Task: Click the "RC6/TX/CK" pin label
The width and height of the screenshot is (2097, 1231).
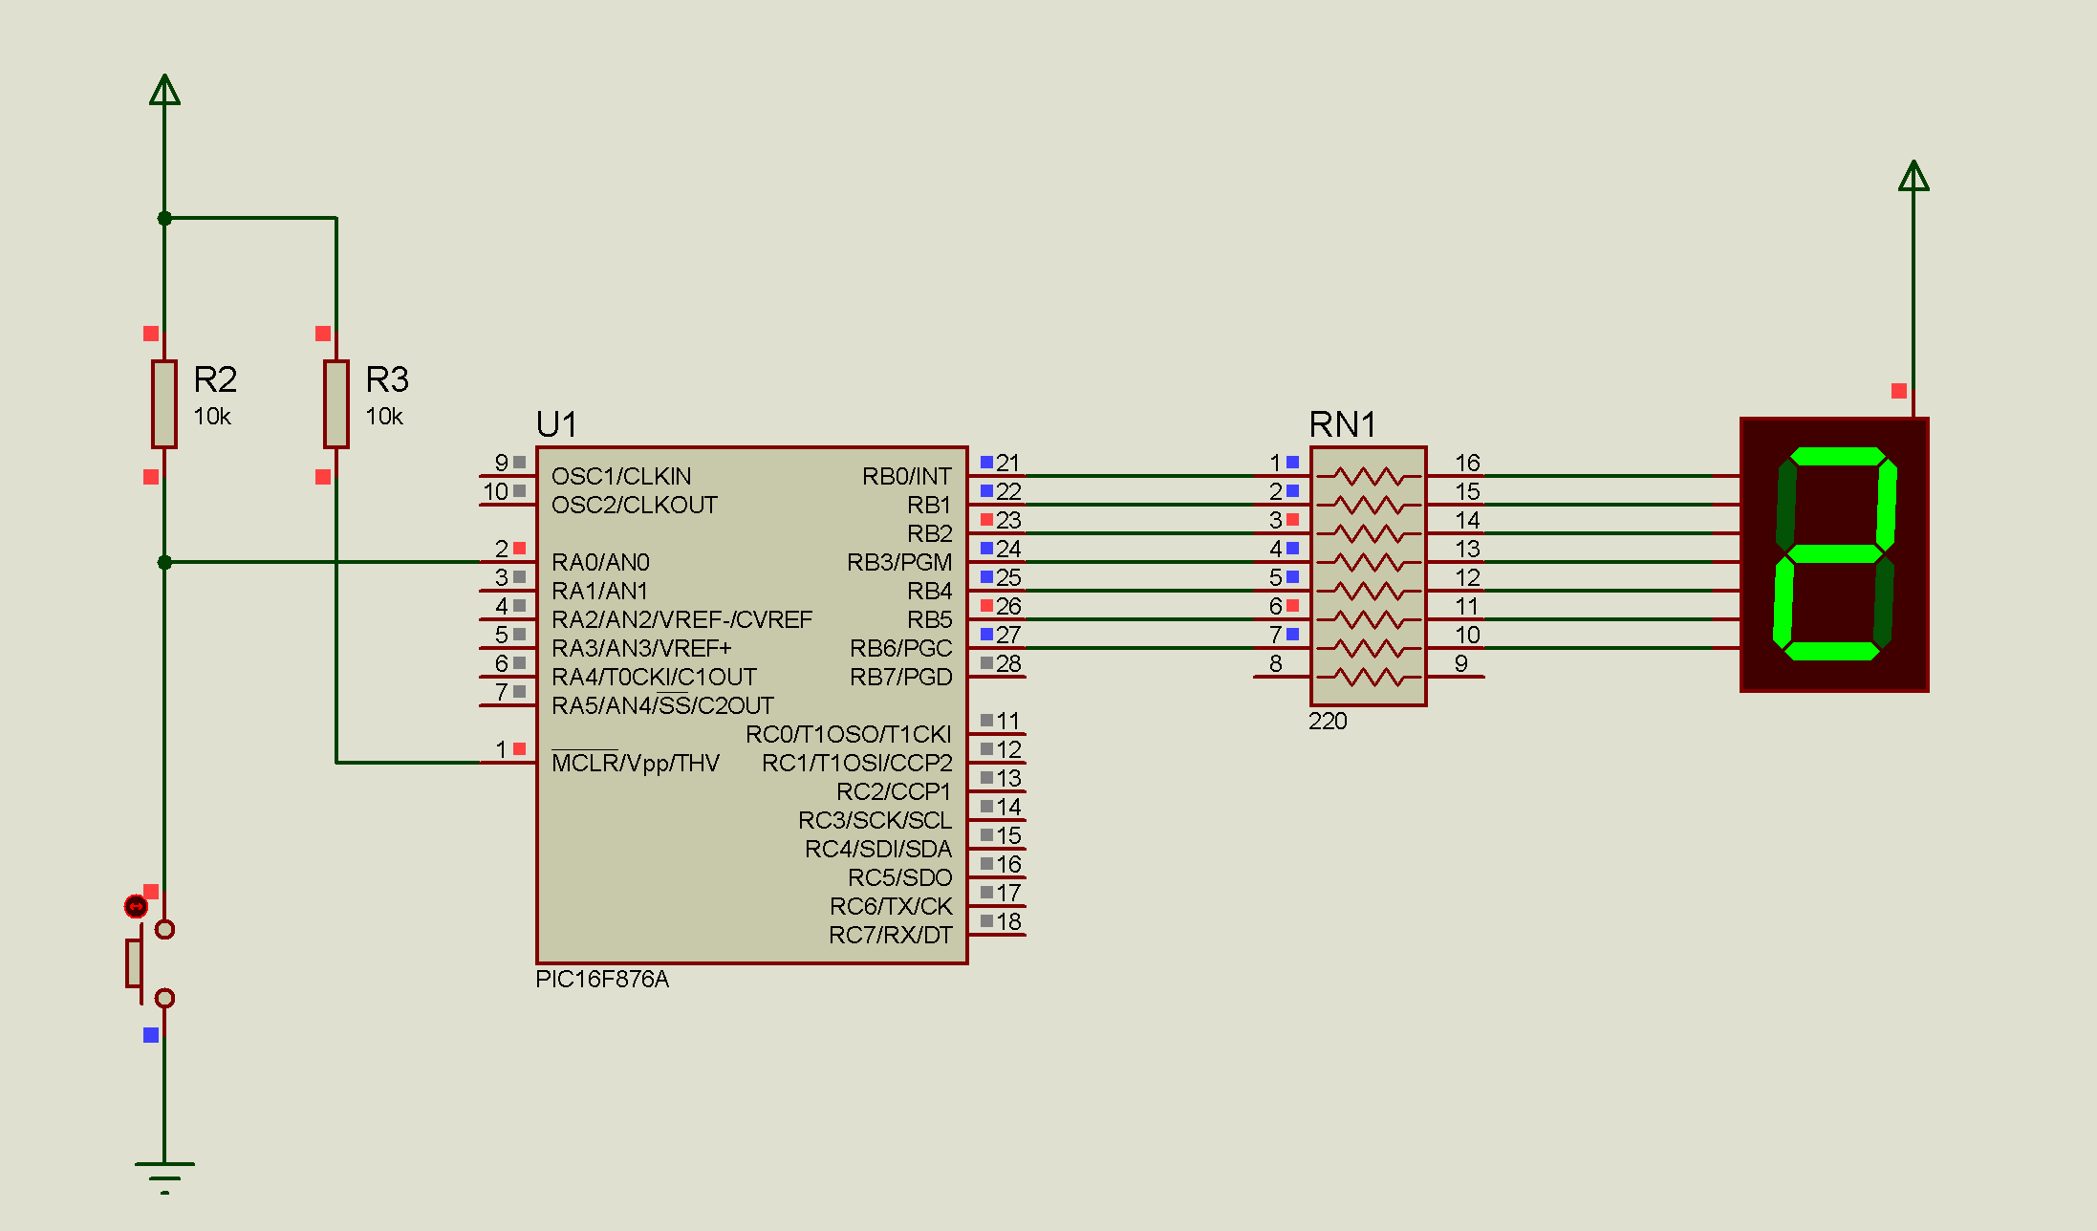Action: click(891, 906)
